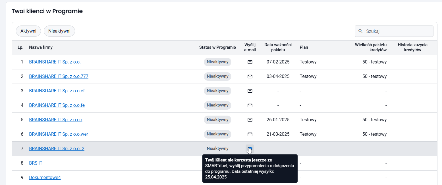Image resolution: width=442 pixels, height=185 pixels.
Task: Click Nieaktywny status badge in row 3
Action: tap(218, 91)
